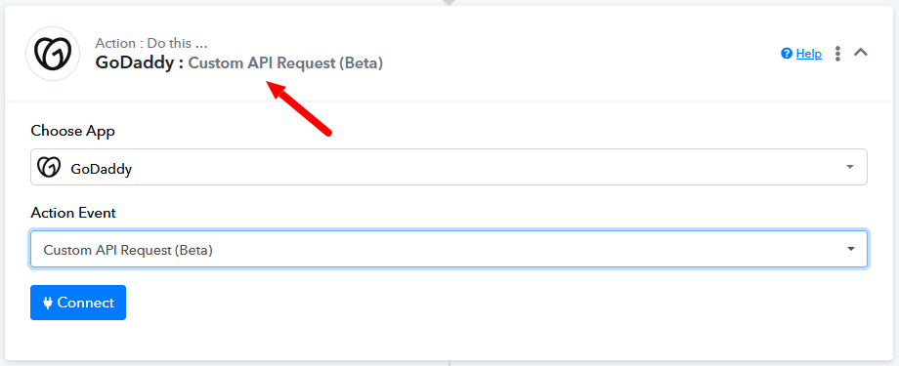This screenshot has height=366, width=899.
Task: Click the GoDaddy logo in action header
Action: click(x=53, y=54)
